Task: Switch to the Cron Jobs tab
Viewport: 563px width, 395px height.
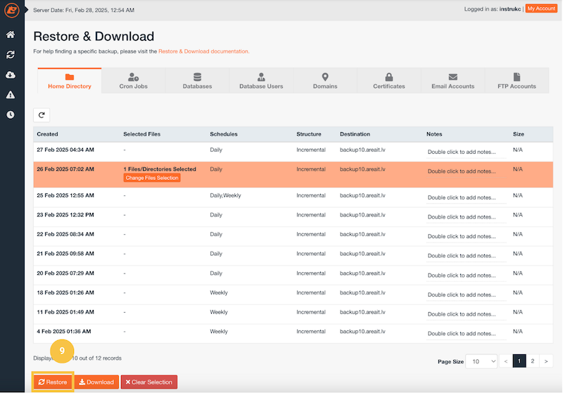Action: pyautogui.click(x=133, y=80)
